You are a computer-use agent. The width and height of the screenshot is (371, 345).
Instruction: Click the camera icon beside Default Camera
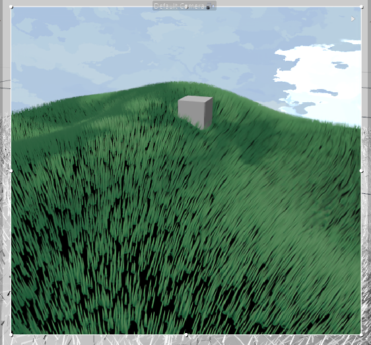point(210,6)
